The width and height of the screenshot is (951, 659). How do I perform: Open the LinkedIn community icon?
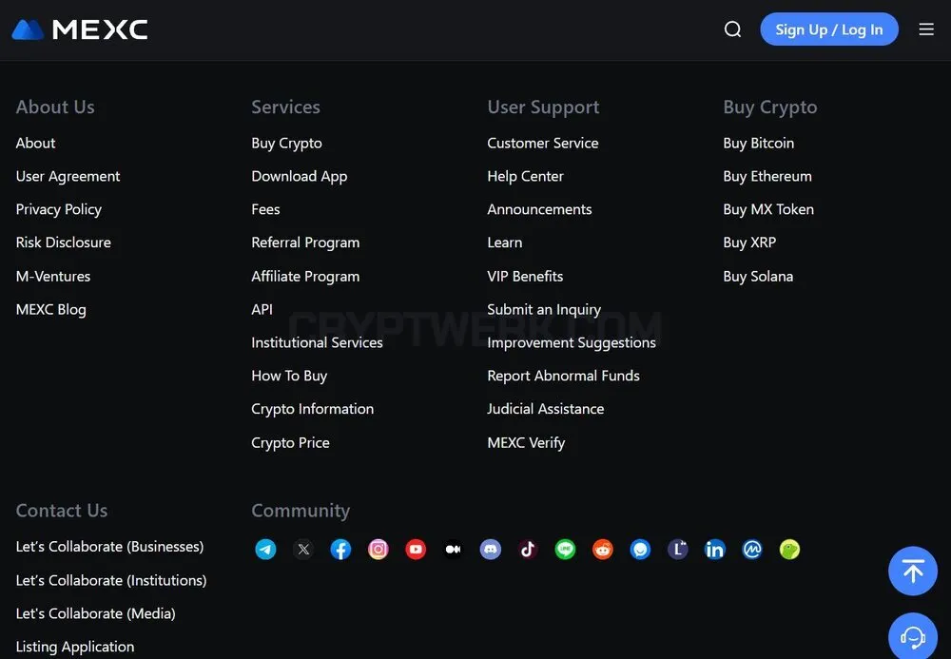click(x=715, y=550)
